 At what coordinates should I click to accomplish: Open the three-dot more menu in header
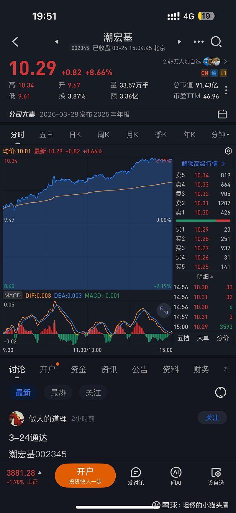[x=199, y=42]
